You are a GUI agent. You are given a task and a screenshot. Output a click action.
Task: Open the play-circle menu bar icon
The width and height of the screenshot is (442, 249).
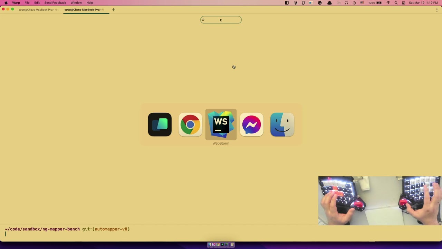click(x=354, y=3)
